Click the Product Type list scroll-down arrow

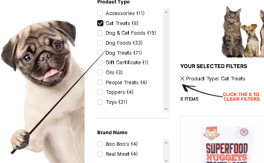pyautogui.click(x=166, y=109)
